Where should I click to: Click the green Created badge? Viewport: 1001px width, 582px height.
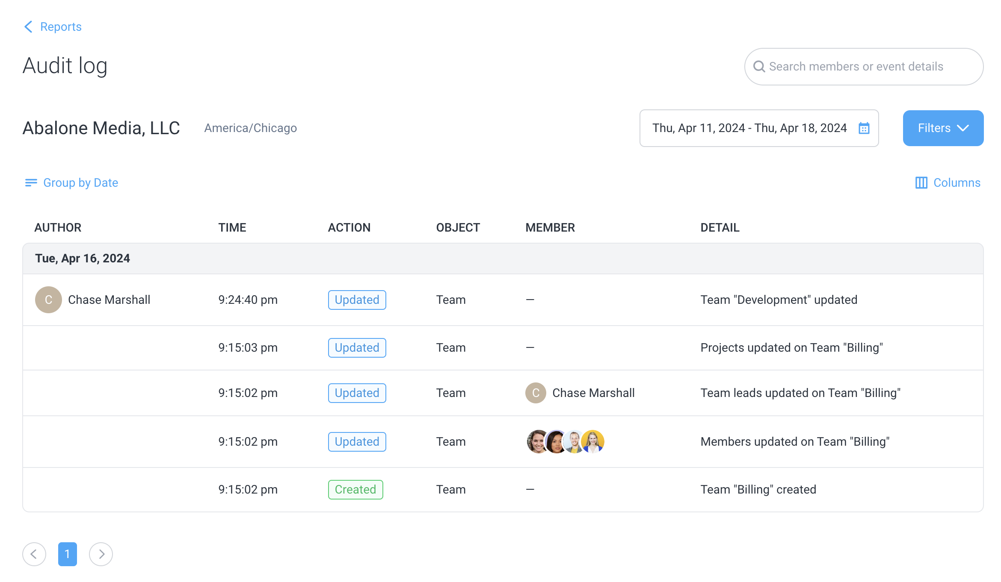(355, 490)
